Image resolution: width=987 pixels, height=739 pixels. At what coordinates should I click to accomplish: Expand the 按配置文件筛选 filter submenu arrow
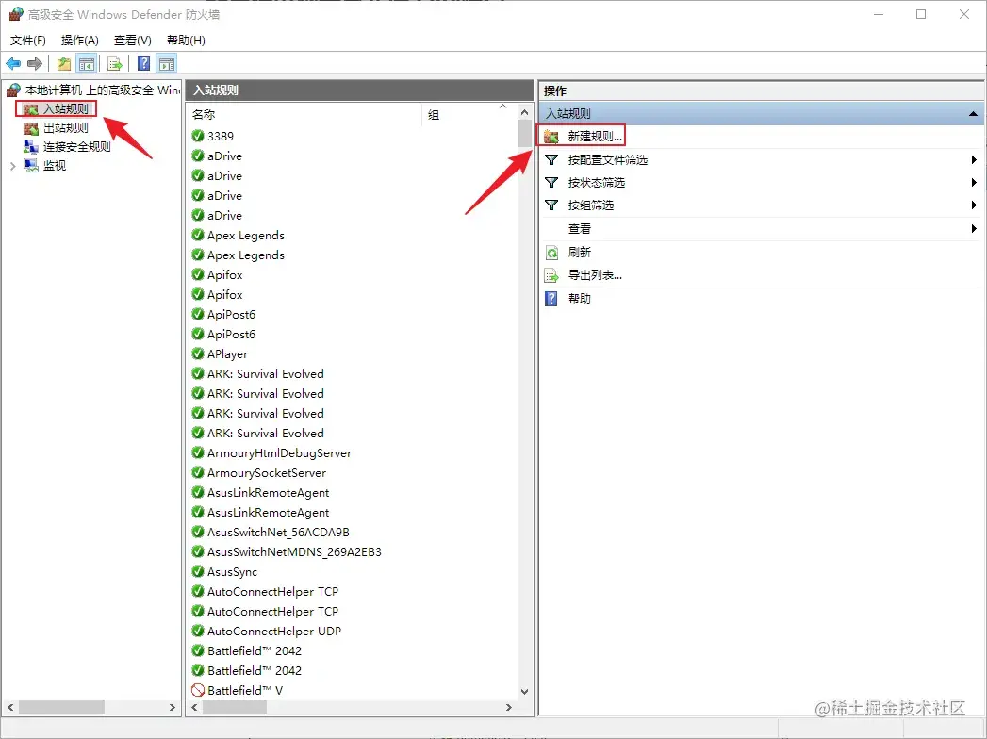tap(974, 159)
